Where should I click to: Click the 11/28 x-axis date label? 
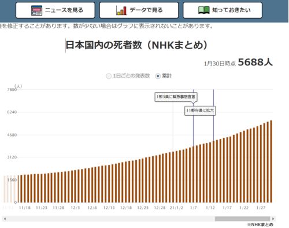[58, 208]
